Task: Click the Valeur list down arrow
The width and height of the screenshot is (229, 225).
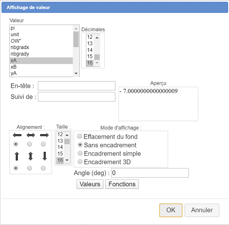Action: tap(76, 73)
